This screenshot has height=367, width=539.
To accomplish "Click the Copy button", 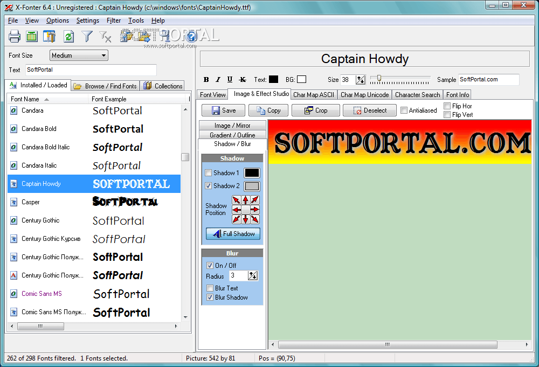I will coord(268,110).
